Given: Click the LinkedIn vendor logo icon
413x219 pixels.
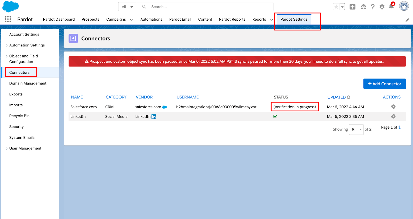Looking at the screenshot, I should (154, 117).
